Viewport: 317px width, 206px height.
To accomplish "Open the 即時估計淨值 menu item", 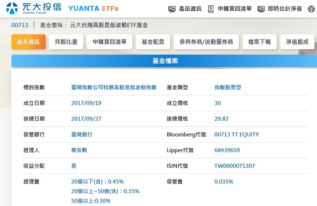I will point(285,9).
